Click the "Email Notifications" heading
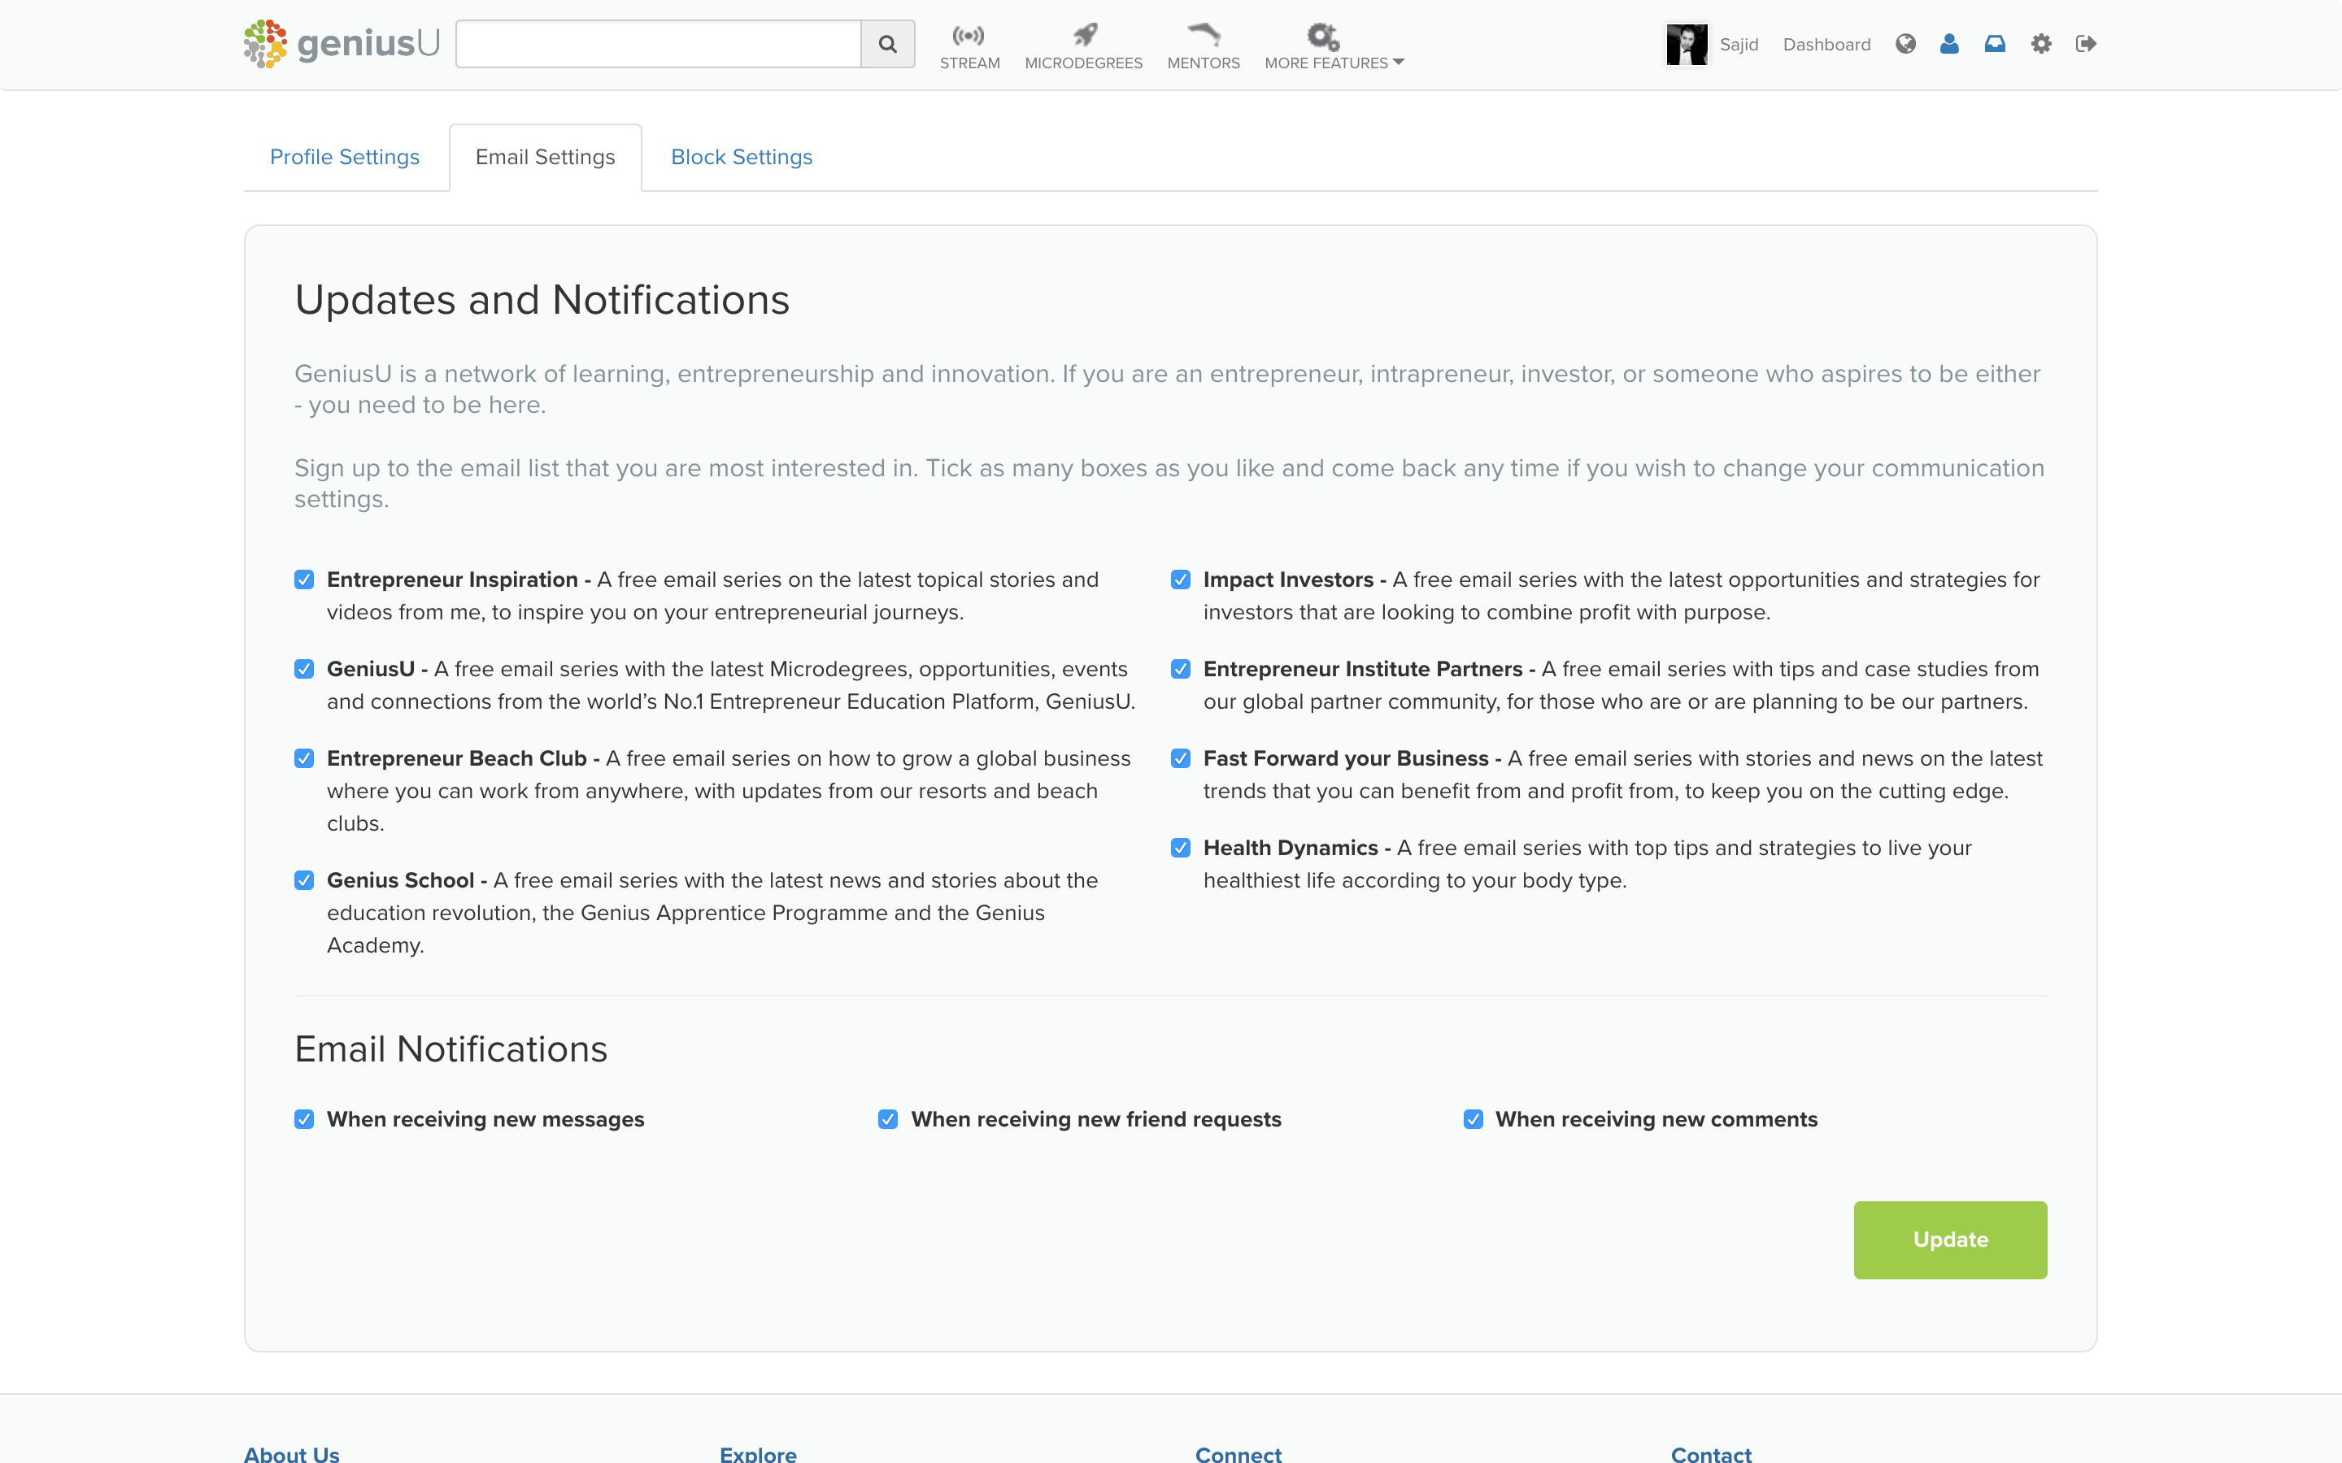 pos(451,1048)
